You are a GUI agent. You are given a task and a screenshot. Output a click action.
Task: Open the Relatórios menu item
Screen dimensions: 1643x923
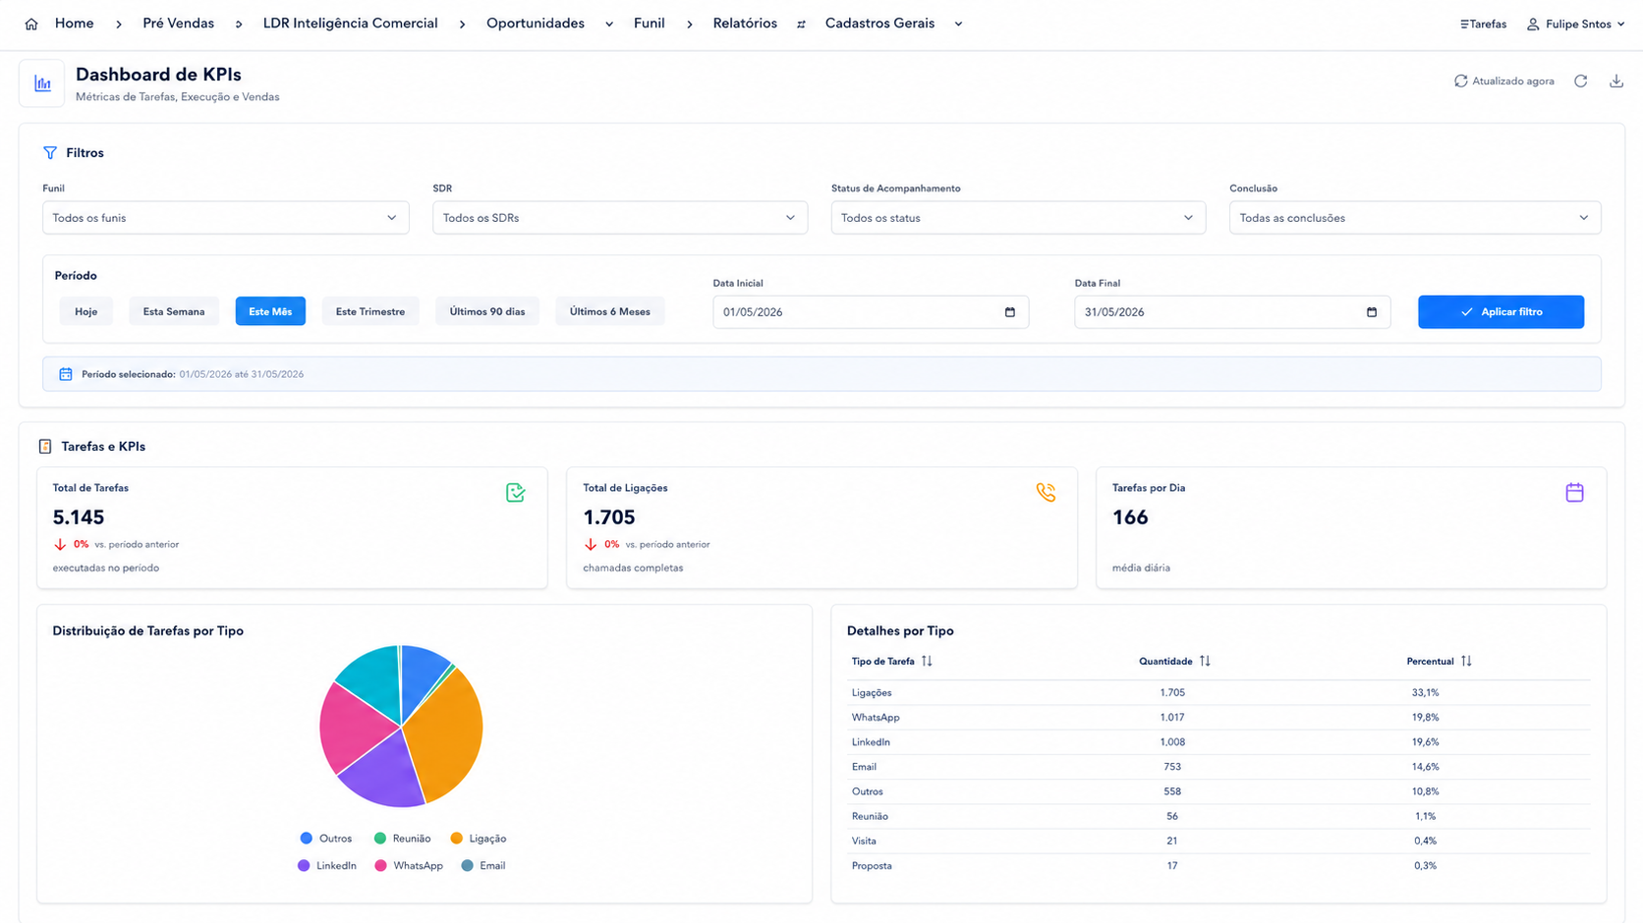click(745, 24)
